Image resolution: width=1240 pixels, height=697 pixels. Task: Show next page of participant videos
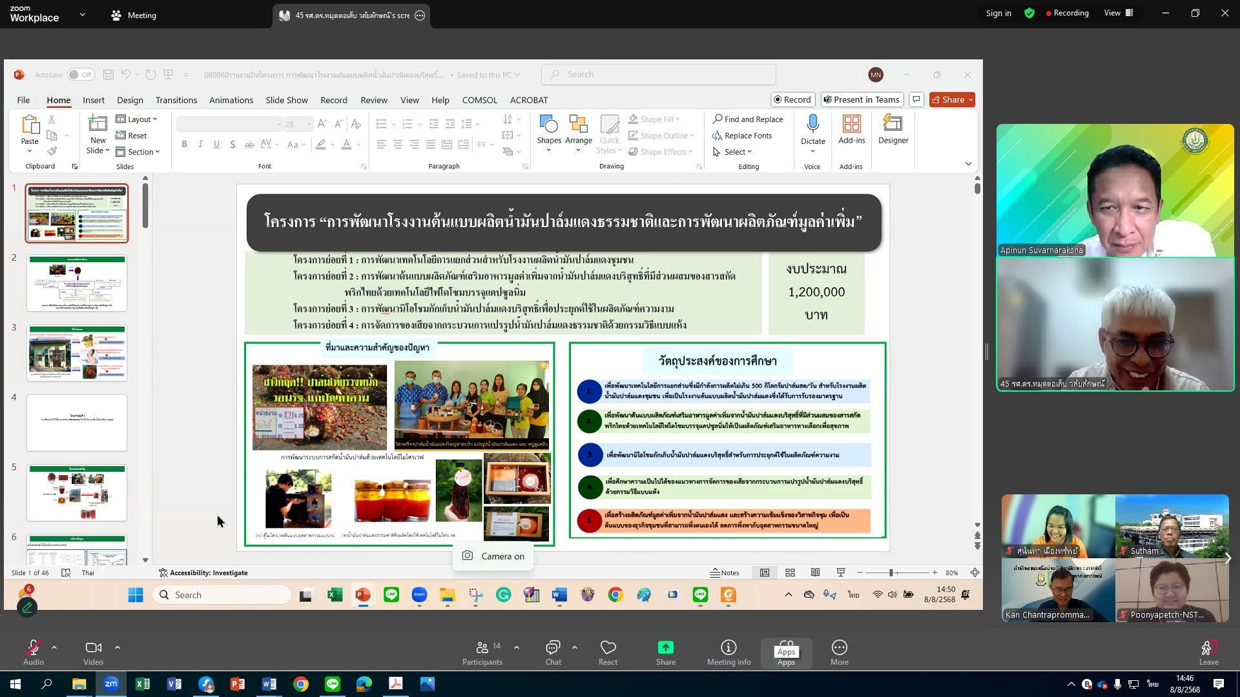[1227, 559]
